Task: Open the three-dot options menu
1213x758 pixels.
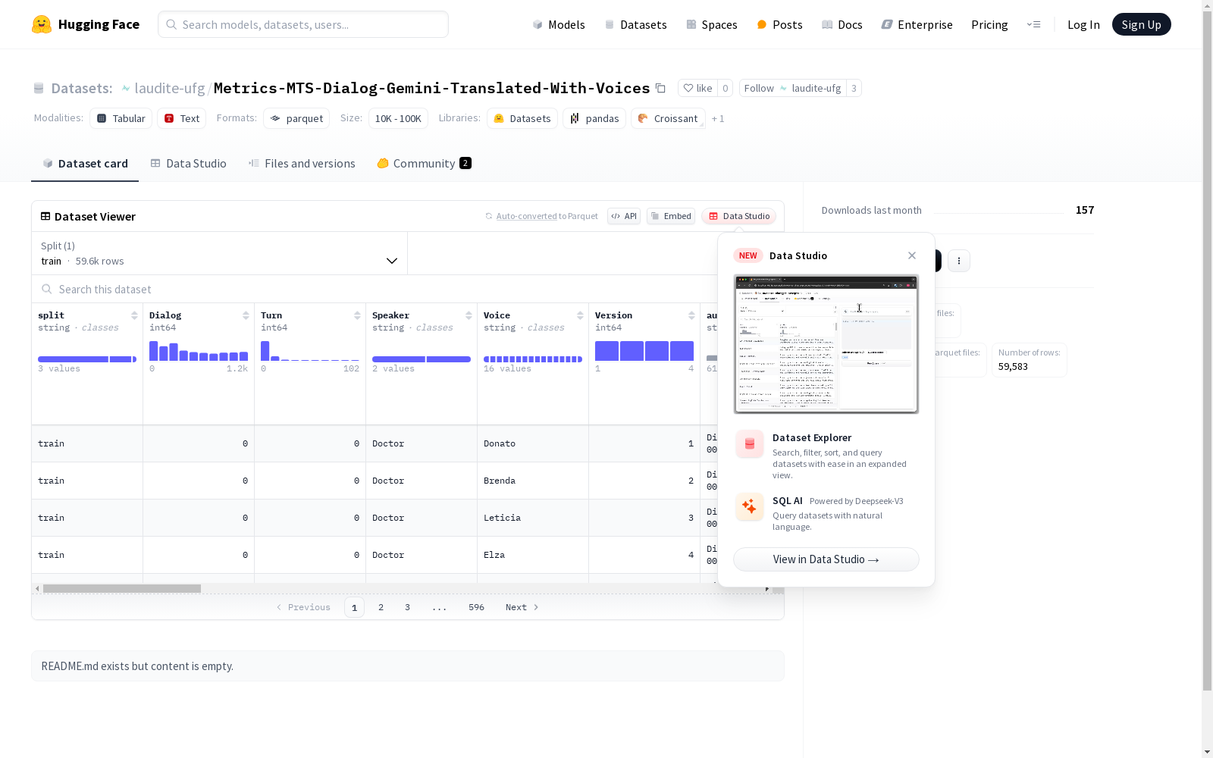Action: pos(959,261)
